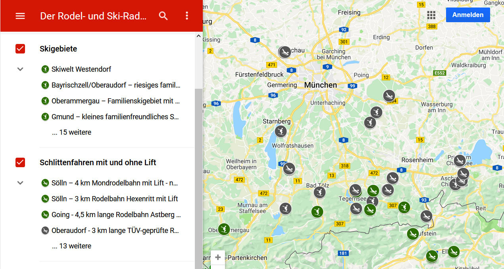The width and height of the screenshot is (504, 269).
Task: Select Sölln – 3 km Rodelbahn Hexenritt entry
Action: coord(110,199)
